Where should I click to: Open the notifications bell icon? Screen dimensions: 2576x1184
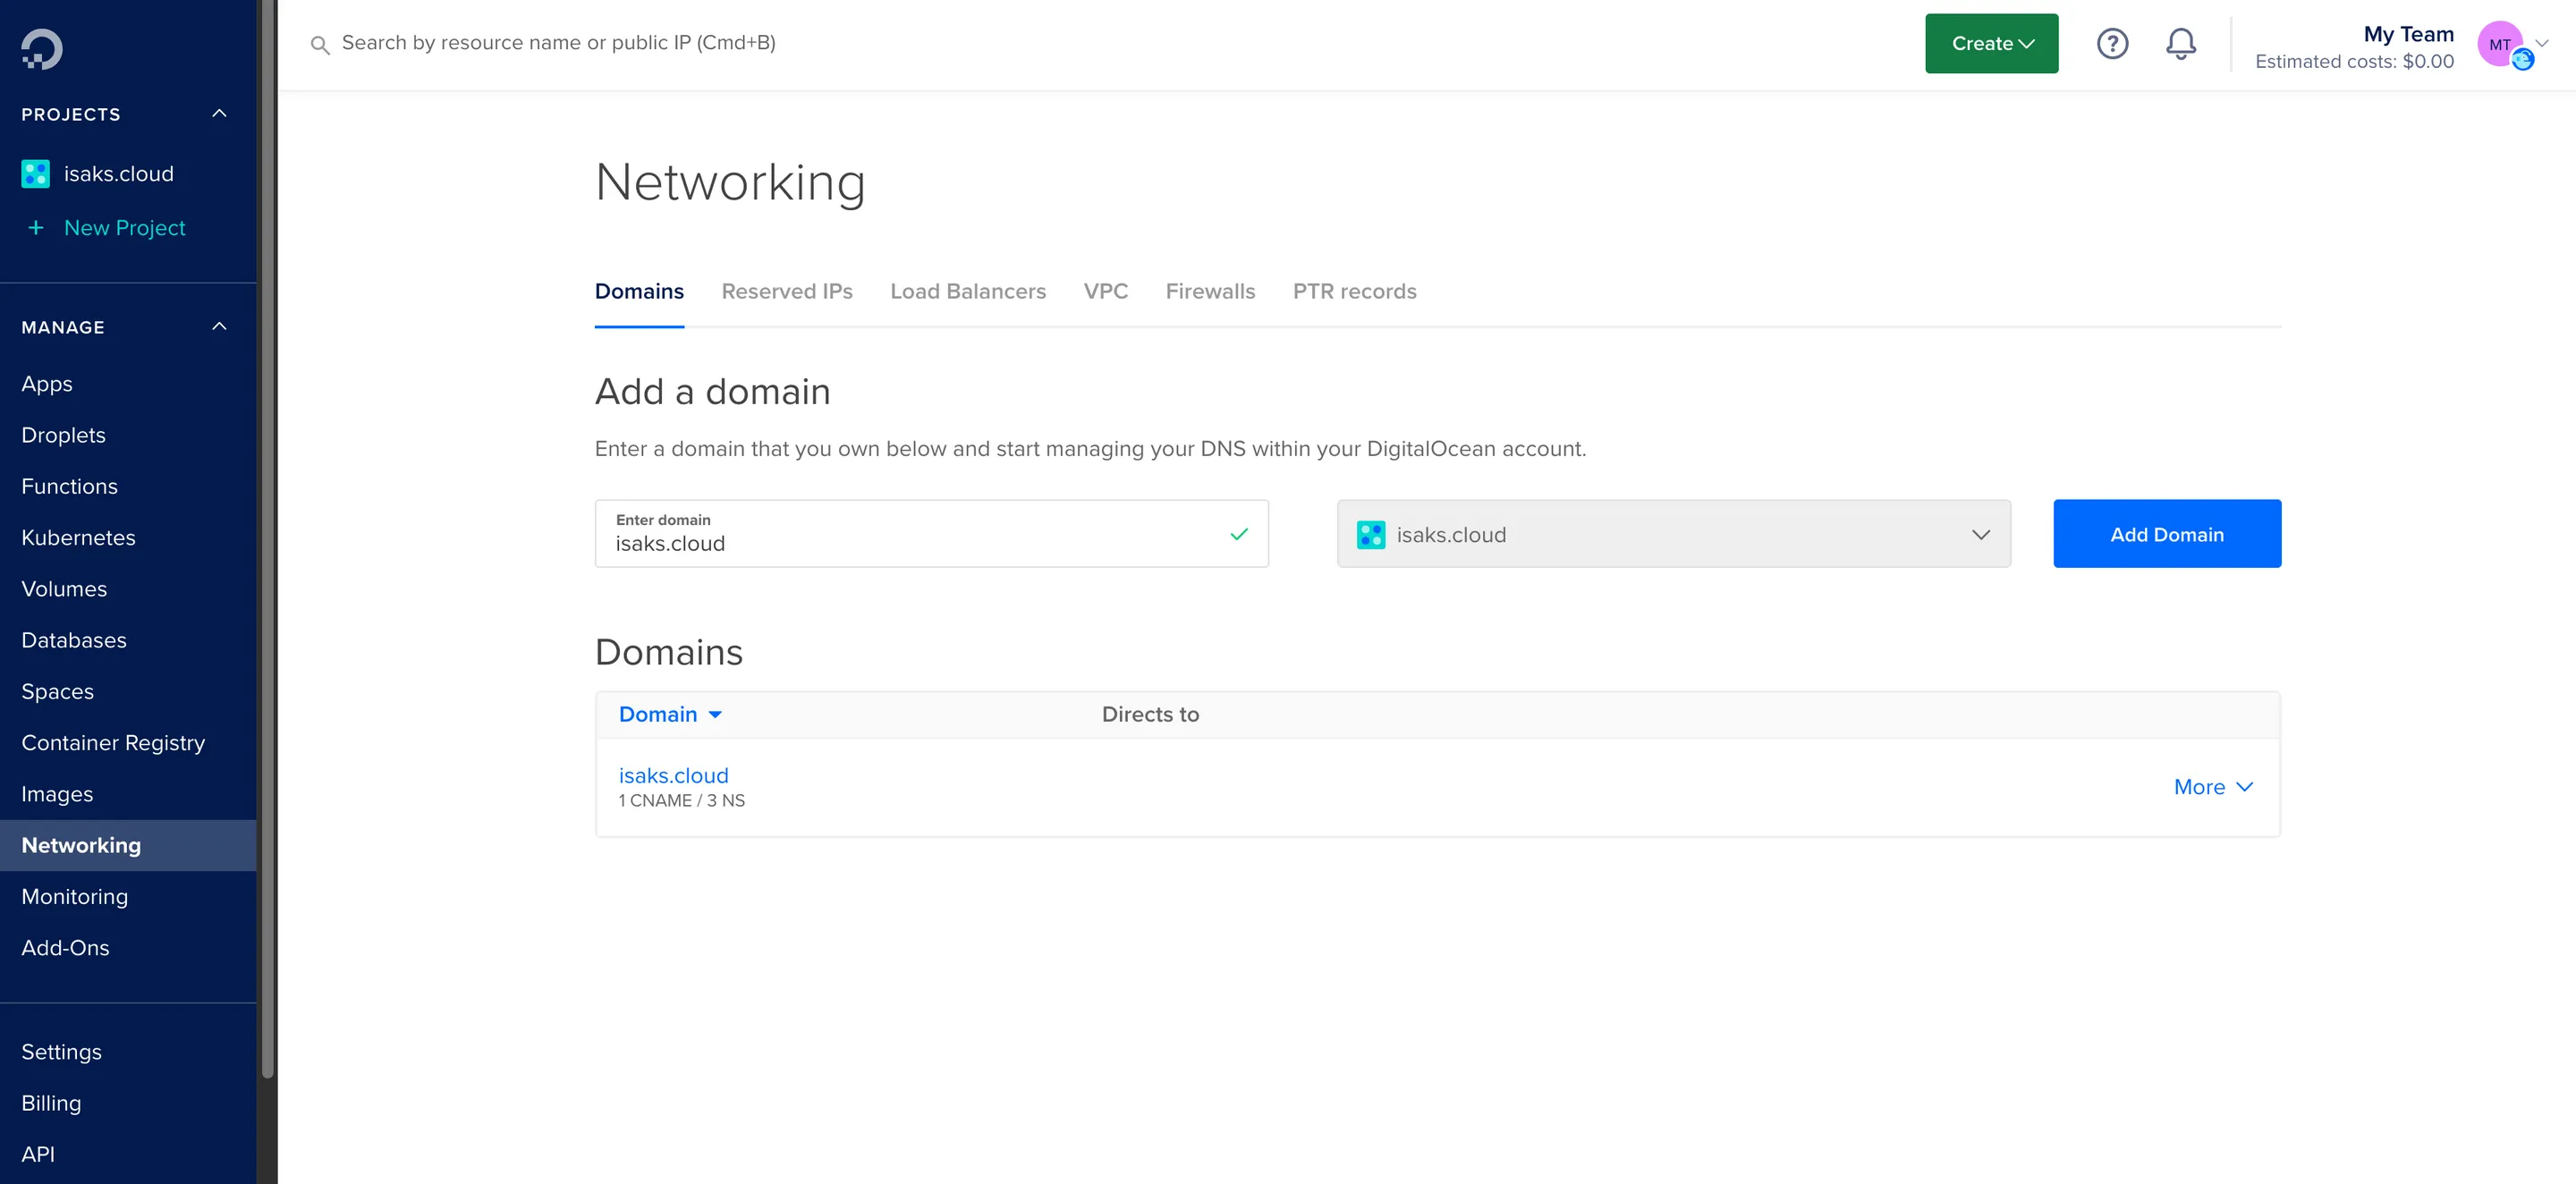tap(2181, 43)
